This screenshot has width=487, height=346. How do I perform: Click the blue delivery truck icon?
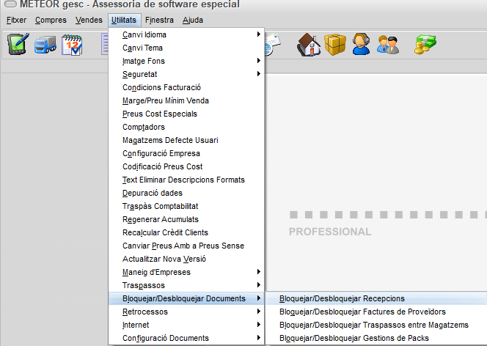[45, 45]
